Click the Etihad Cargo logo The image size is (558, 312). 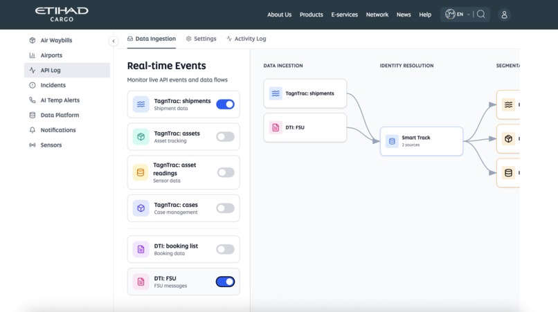(62, 15)
